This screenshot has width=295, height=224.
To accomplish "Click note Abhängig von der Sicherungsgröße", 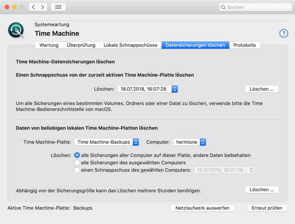I will click(108, 191).
